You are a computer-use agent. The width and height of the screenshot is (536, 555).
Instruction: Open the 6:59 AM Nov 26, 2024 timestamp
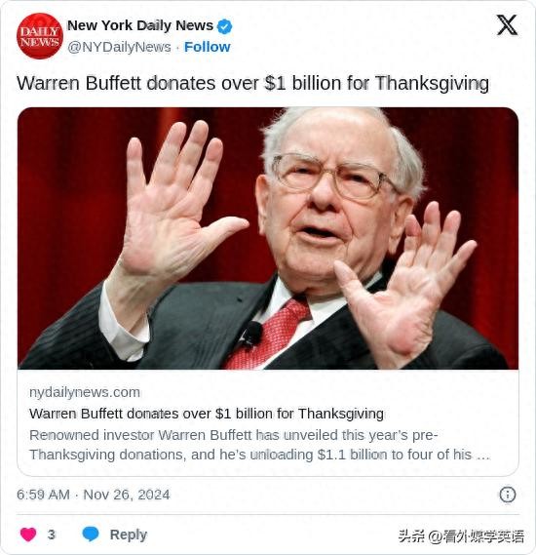click(94, 495)
